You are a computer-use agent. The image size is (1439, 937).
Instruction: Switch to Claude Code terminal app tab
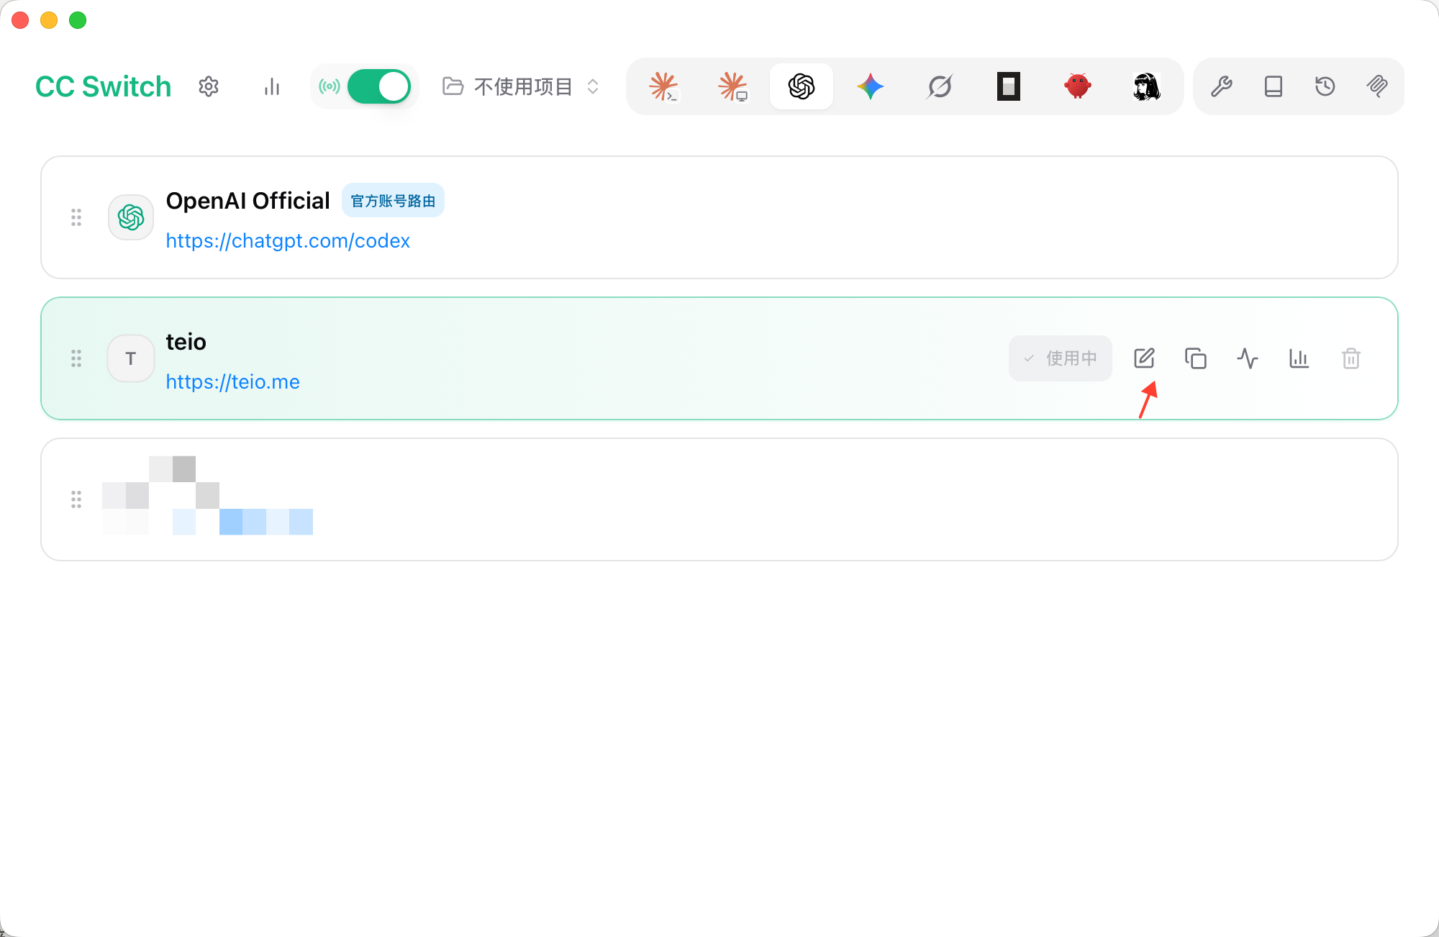click(x=663, y=86)
